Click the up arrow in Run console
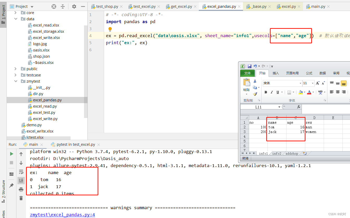The image size is (350, 218). coord(21,154)
